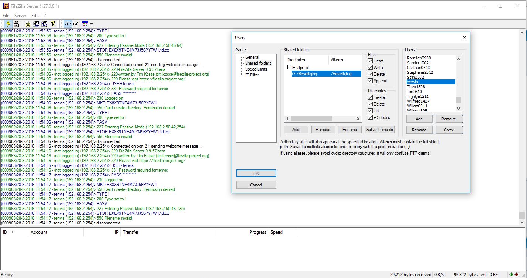Click the left arrow of directories scrollbar
The height and width of the screenshot is (278, 527).
tap(287, 119)
